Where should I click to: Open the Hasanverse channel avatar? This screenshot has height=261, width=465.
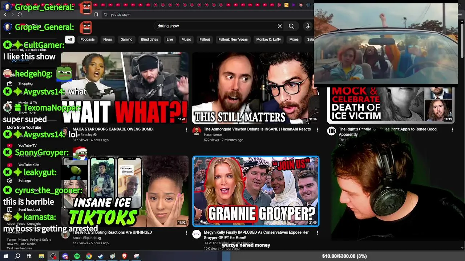point(197,131)
